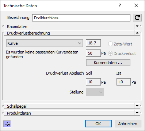Viewport: 145px width, 131px height.
Task: Close the Technische Daten dialog
Action: click(136, 5)
